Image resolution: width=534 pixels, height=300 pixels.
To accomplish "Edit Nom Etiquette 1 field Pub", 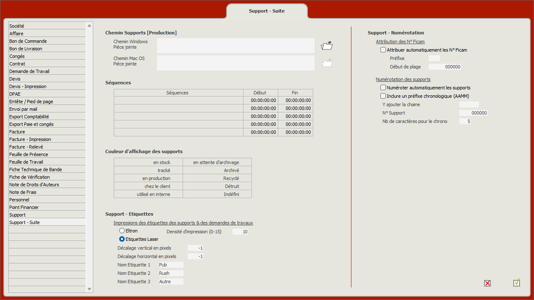I will tap(171, 265).
